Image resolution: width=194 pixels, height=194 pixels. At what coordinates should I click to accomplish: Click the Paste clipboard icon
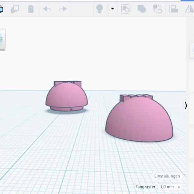tap(1, 9)
